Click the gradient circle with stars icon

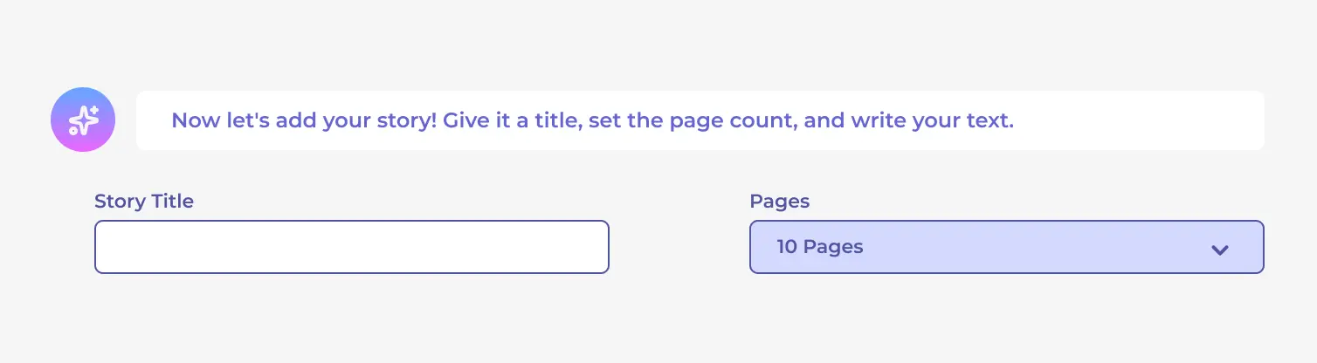coord(83,120)
